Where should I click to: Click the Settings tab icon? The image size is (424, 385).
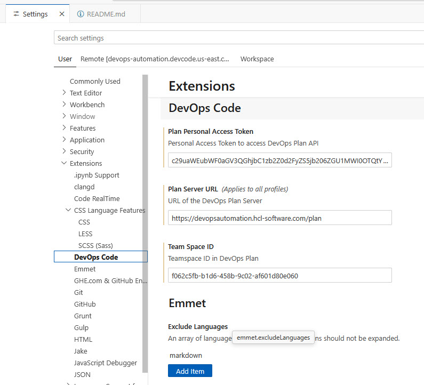16,14
